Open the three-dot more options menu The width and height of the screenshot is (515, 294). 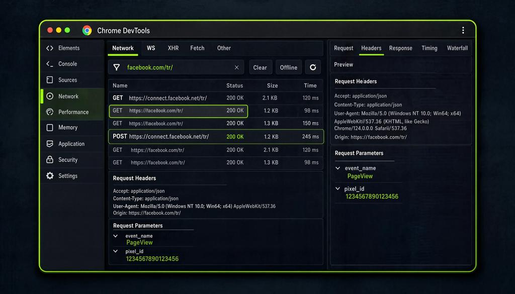463,31
